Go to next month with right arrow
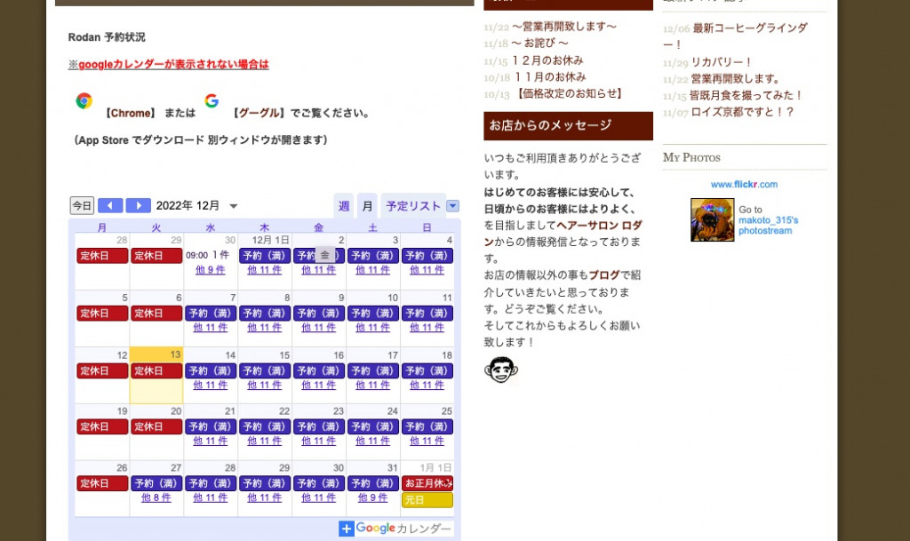 click(x=138, y=205)
